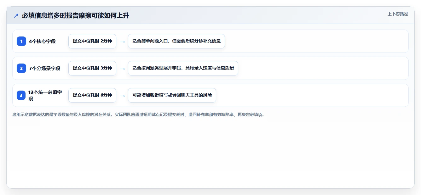421x195 pixels.
Task: Select the step 1 number badge
Action: (x=21, y=41)
